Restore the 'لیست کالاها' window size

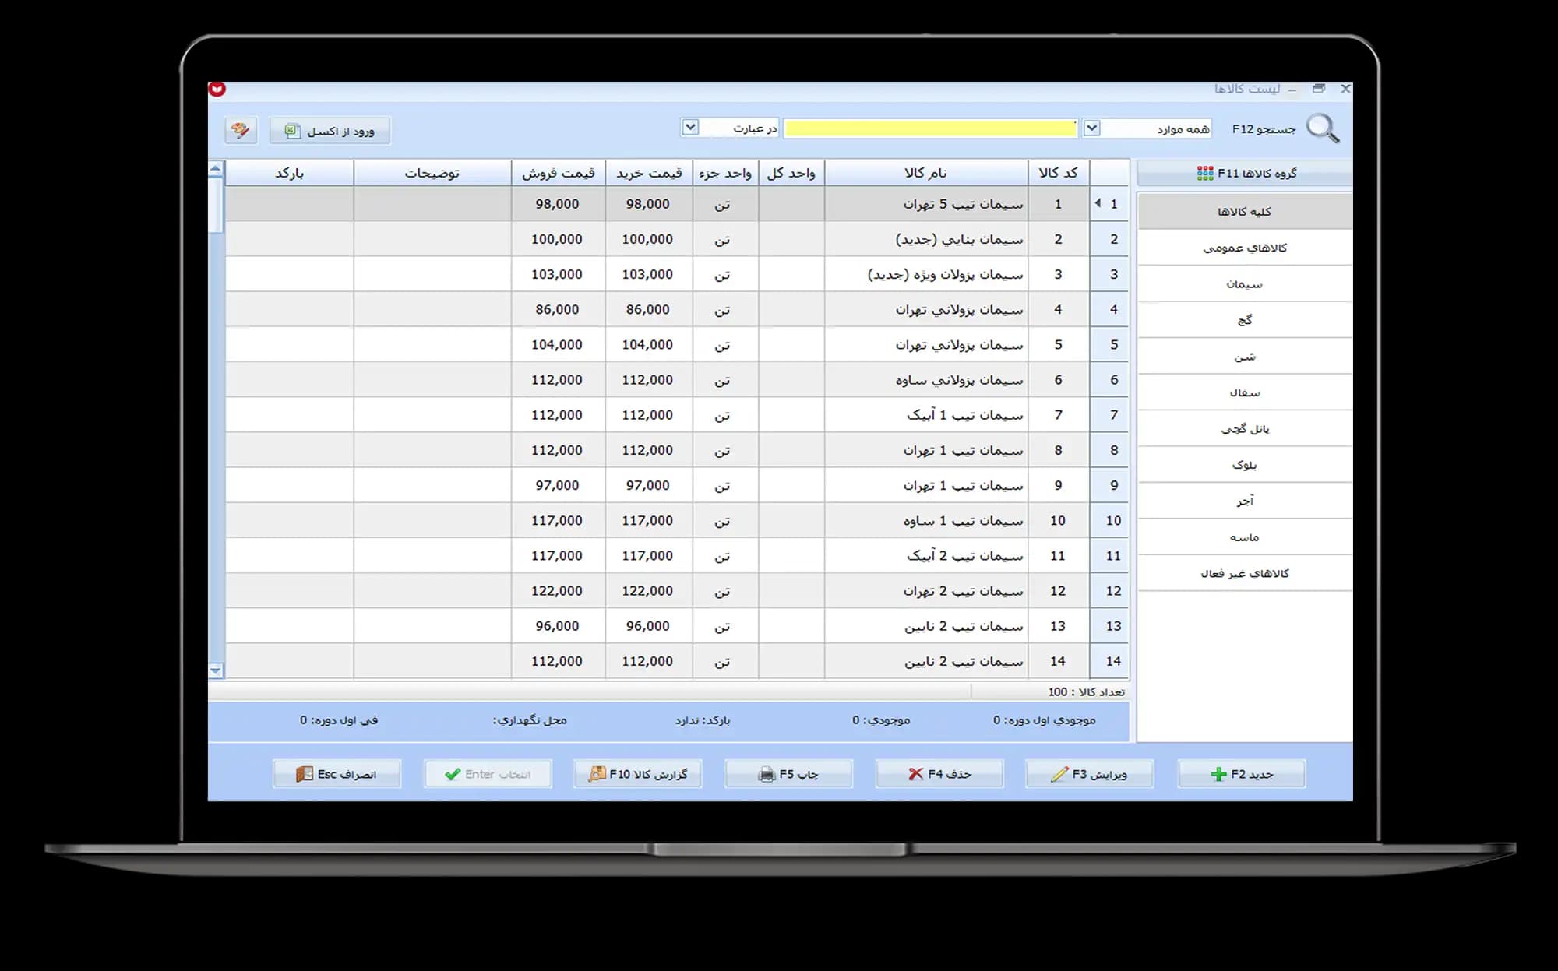(x=1319, y=89)
